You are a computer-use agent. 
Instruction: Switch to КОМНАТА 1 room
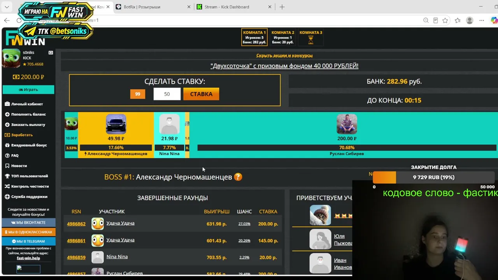pos(254,37)
